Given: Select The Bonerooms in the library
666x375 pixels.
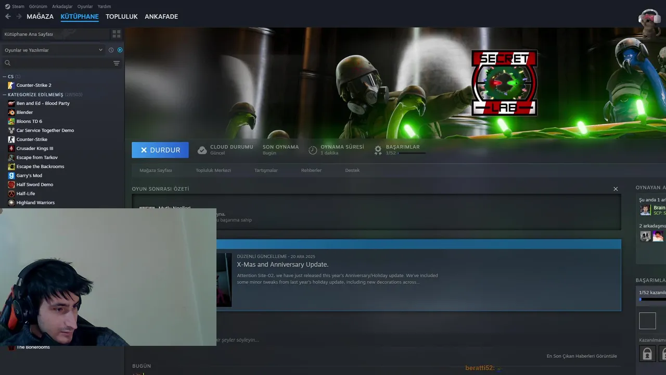Looking at the screenshot, I should click(33, 347).
